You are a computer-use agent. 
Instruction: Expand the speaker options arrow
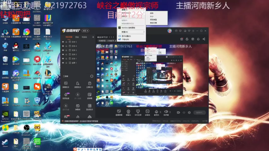point(170,112)
